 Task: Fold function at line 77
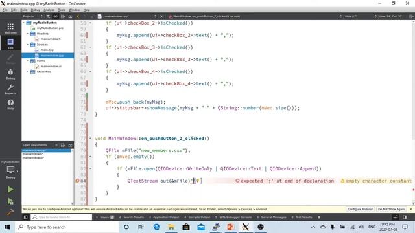pos(90,138)
